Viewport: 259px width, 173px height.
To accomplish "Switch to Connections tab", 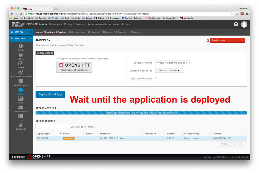I will coord(77,32).
